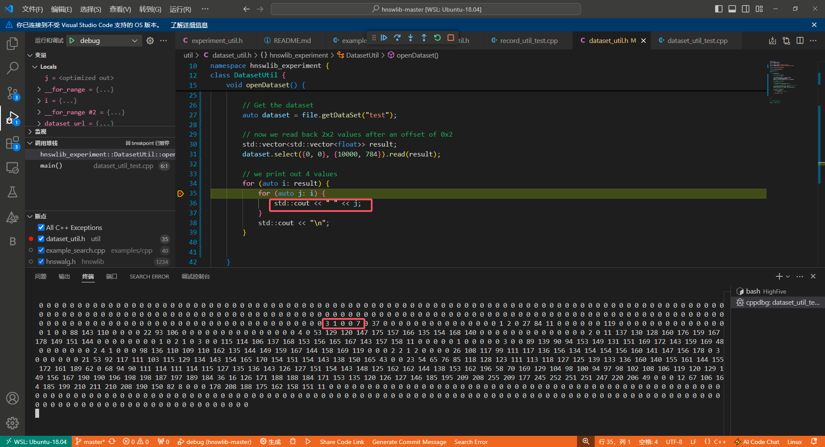The height and width of the screenshot is (447, 825).
Task: Open the Search view in activity bar
Action: (x=12, y=67)
